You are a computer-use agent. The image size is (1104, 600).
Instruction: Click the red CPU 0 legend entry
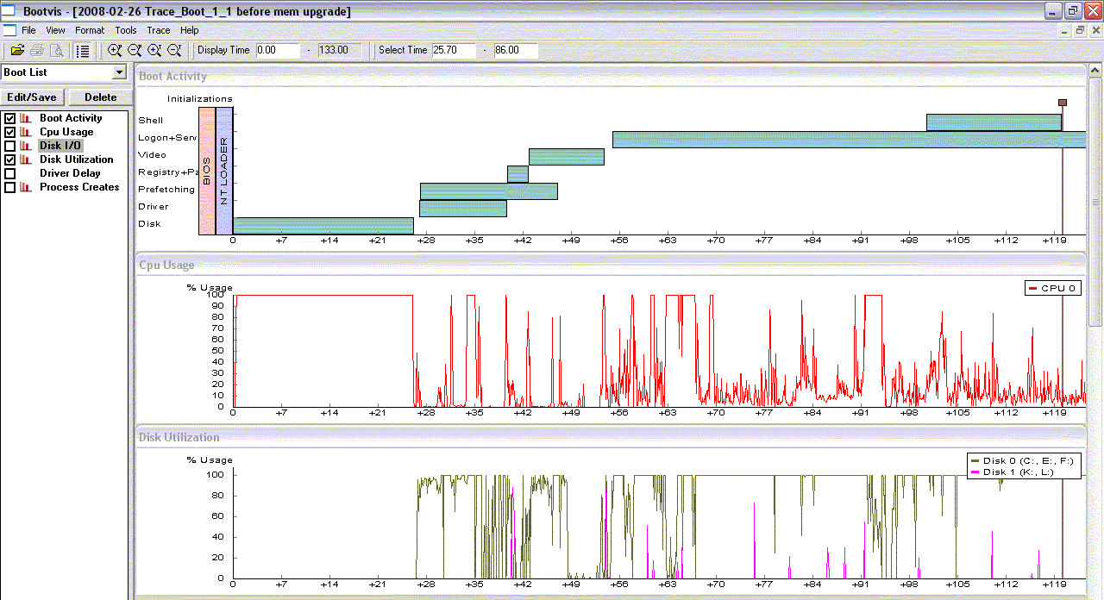tap(1052, 288)
